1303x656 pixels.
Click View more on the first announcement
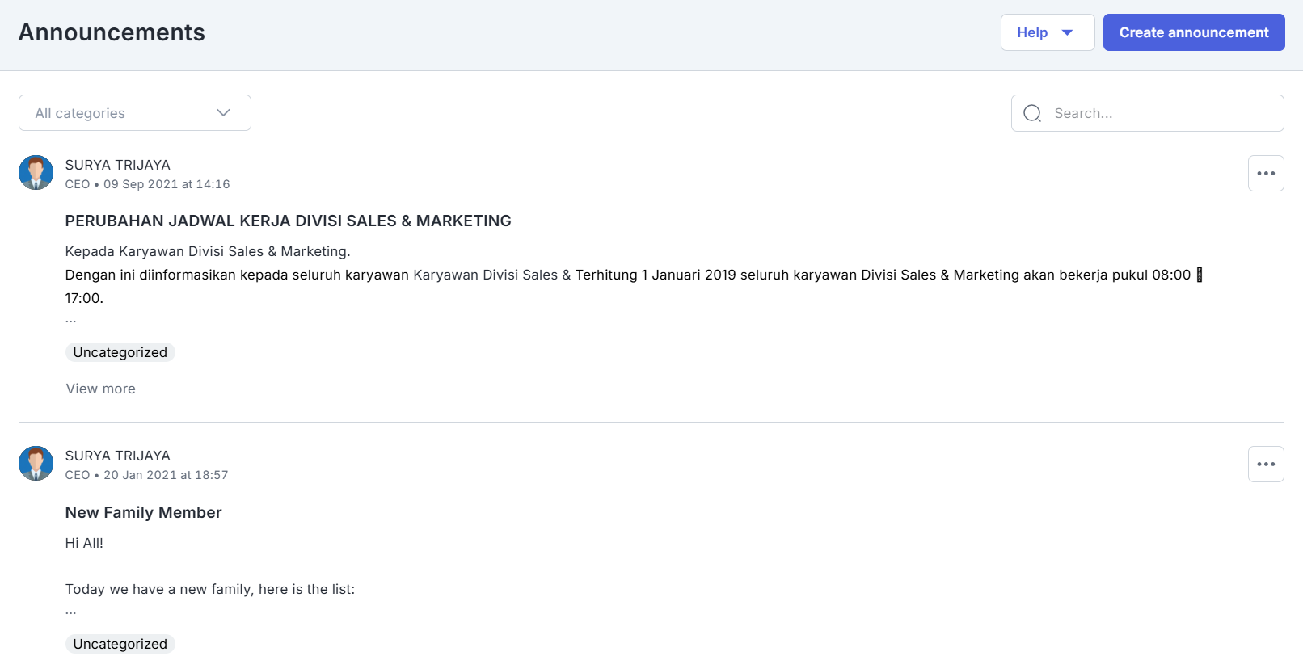tap(101, 389)
